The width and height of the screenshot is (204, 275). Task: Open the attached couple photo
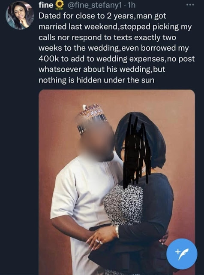pos(117,182)
